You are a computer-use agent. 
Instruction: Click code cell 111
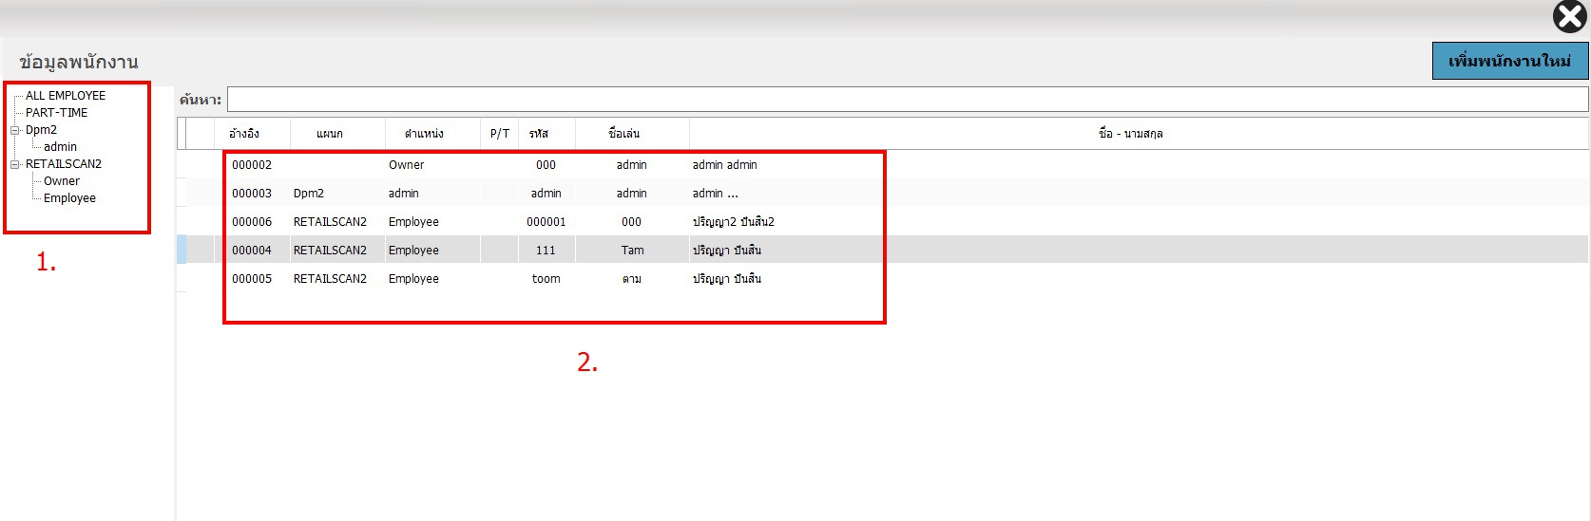(x=546, y=251)
